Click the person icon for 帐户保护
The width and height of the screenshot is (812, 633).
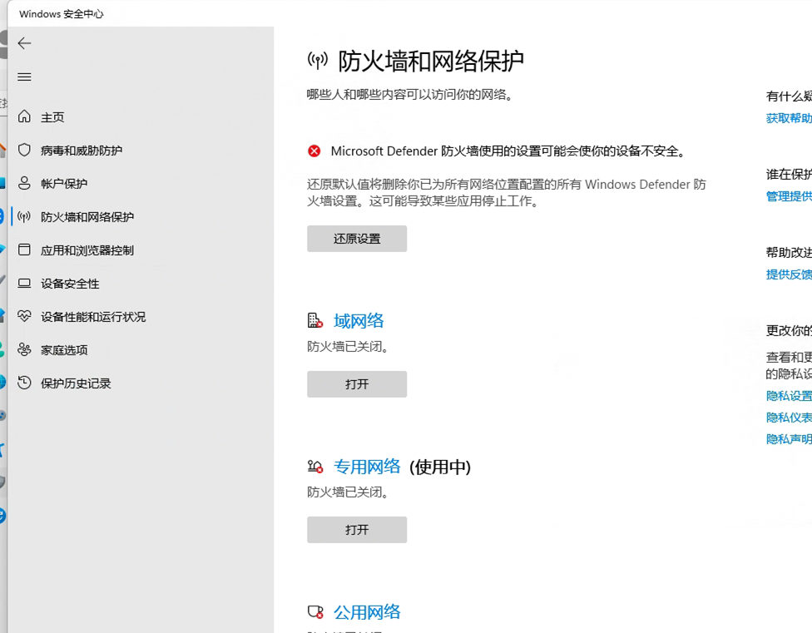(24, 183)
